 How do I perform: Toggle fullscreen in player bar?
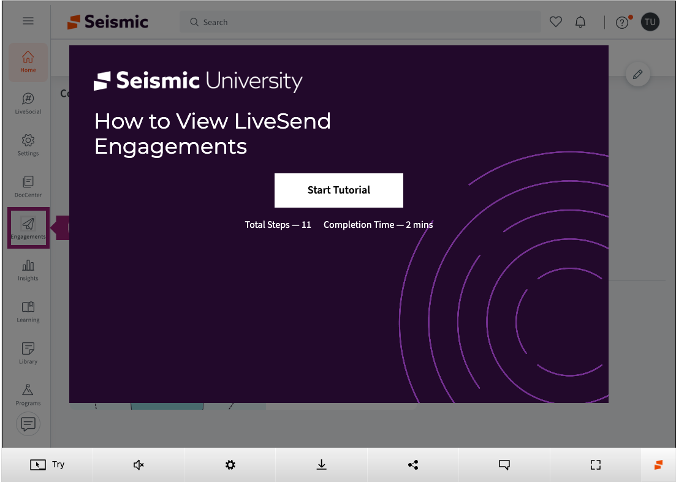click(595, 465)
